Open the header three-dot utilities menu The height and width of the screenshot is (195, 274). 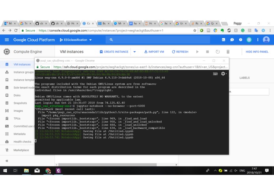(257, 40)
